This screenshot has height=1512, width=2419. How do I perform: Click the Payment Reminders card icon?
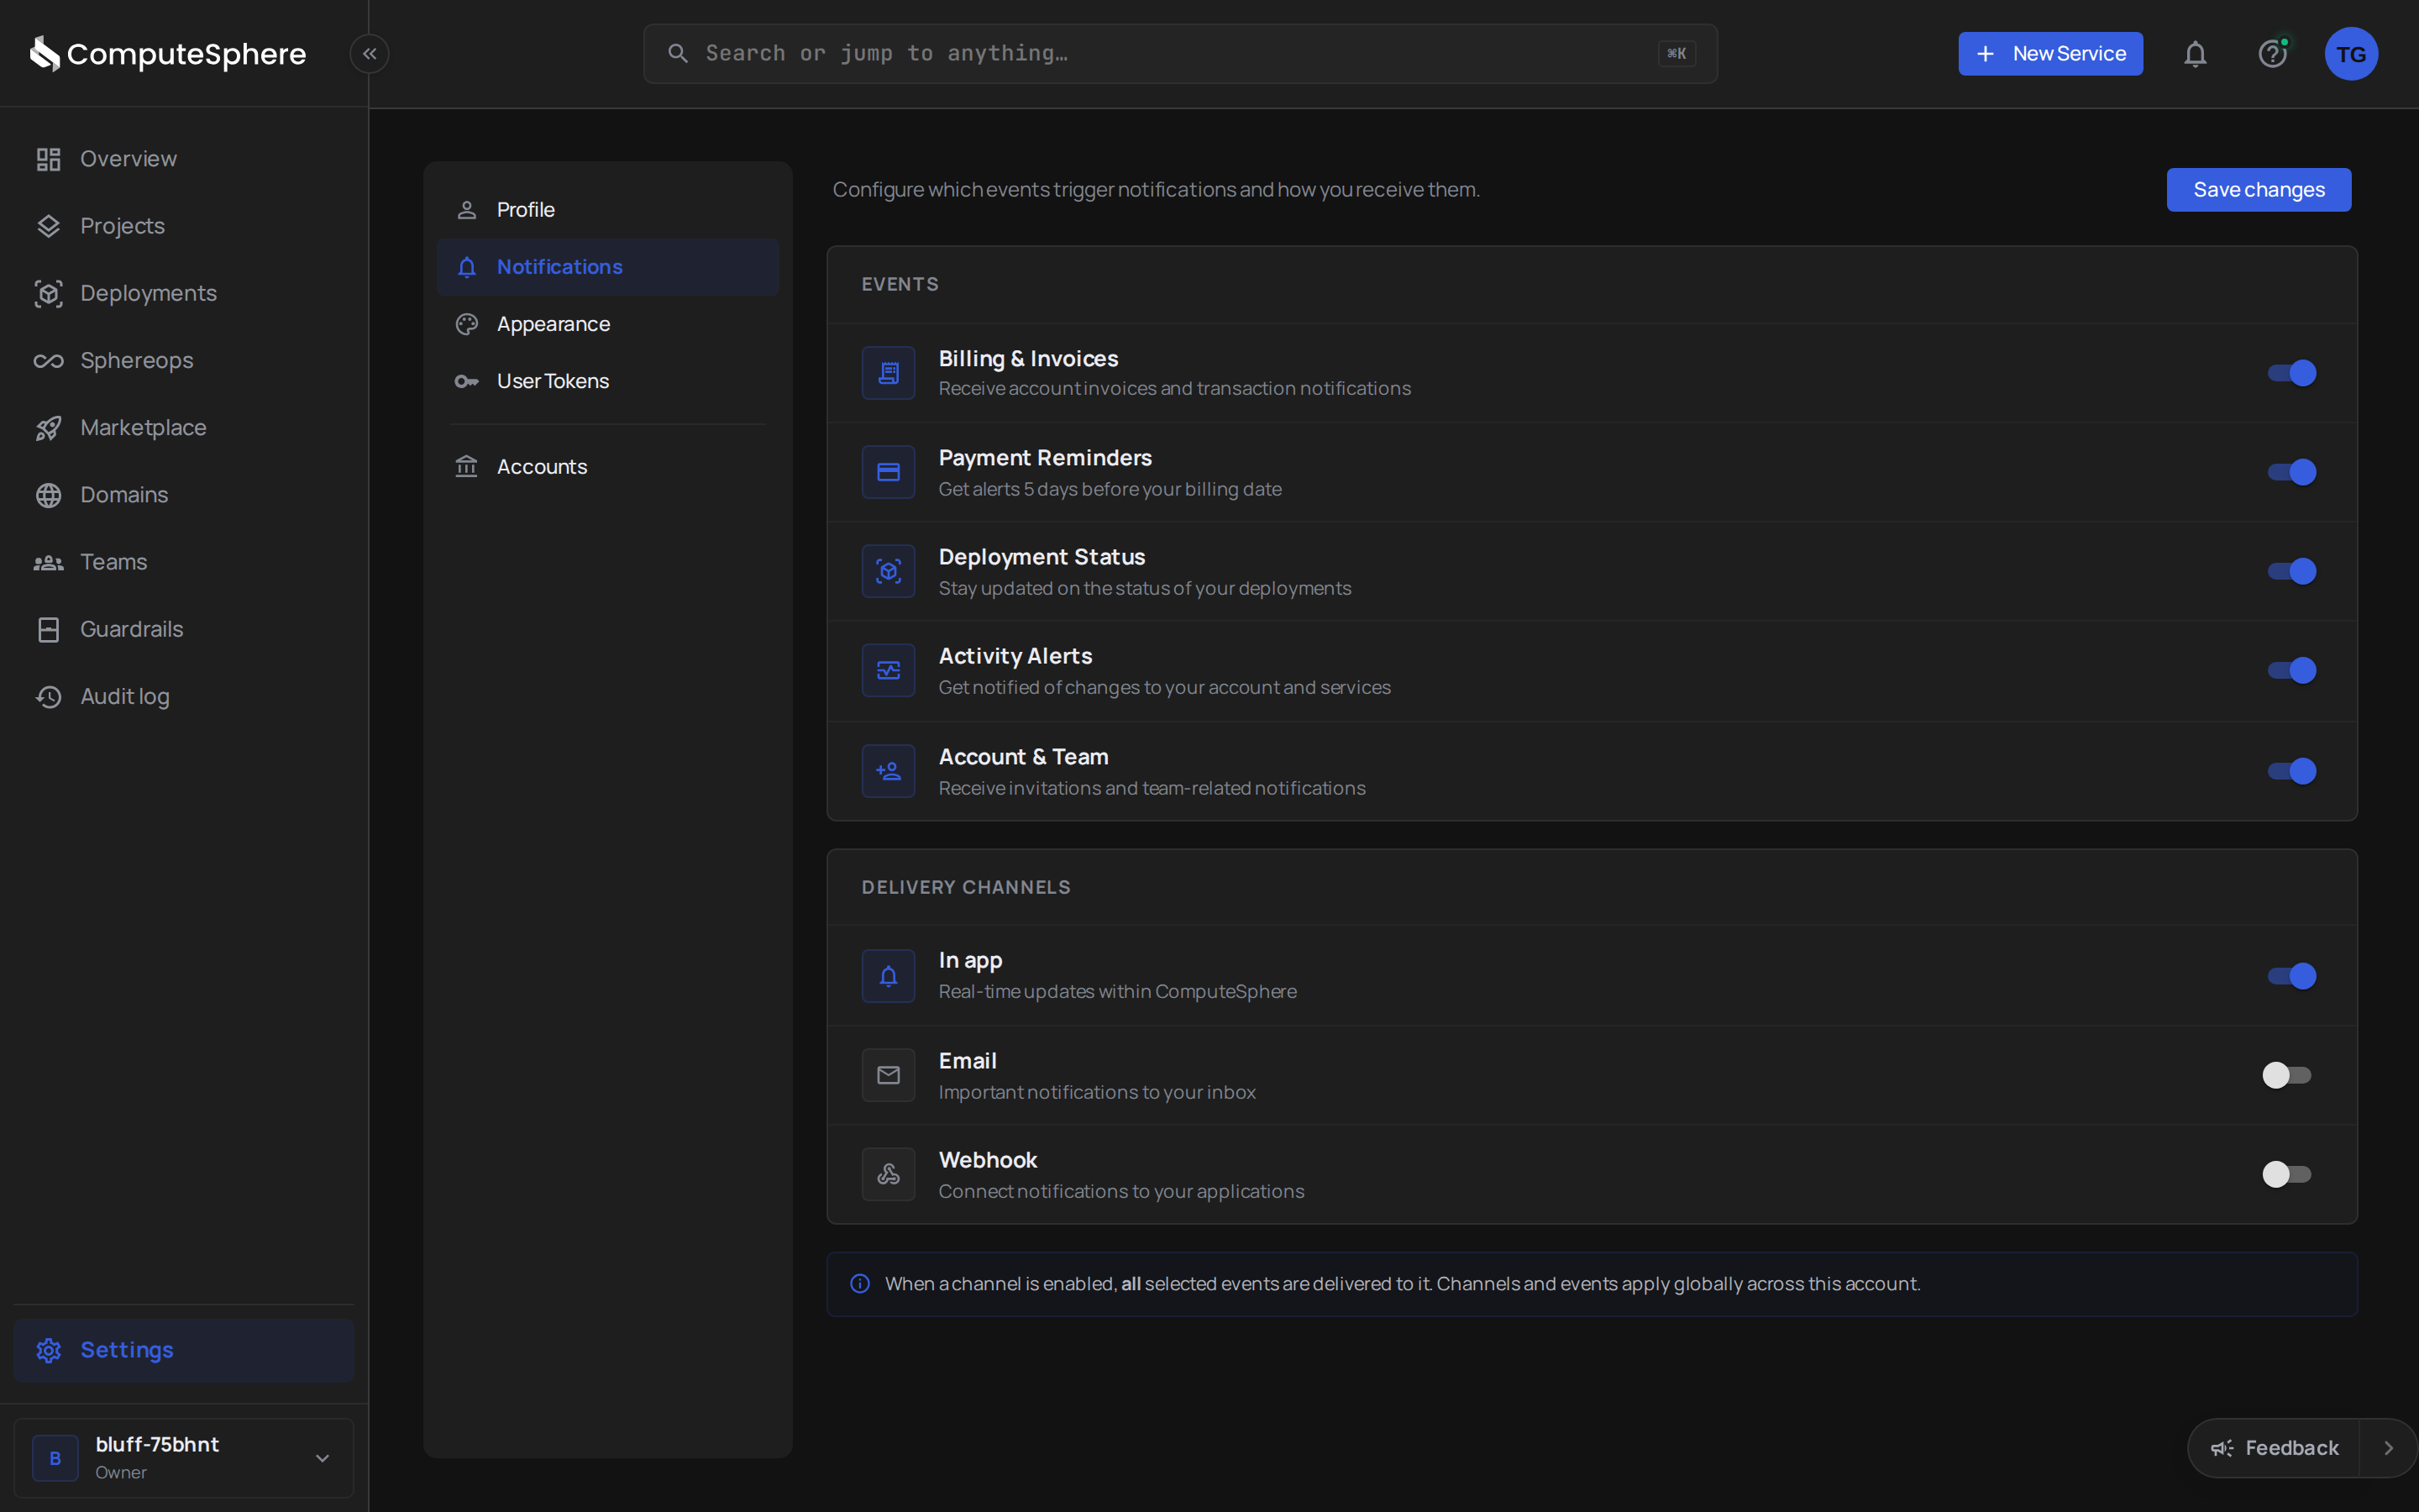pyautogui.click(x=889, y=472)
